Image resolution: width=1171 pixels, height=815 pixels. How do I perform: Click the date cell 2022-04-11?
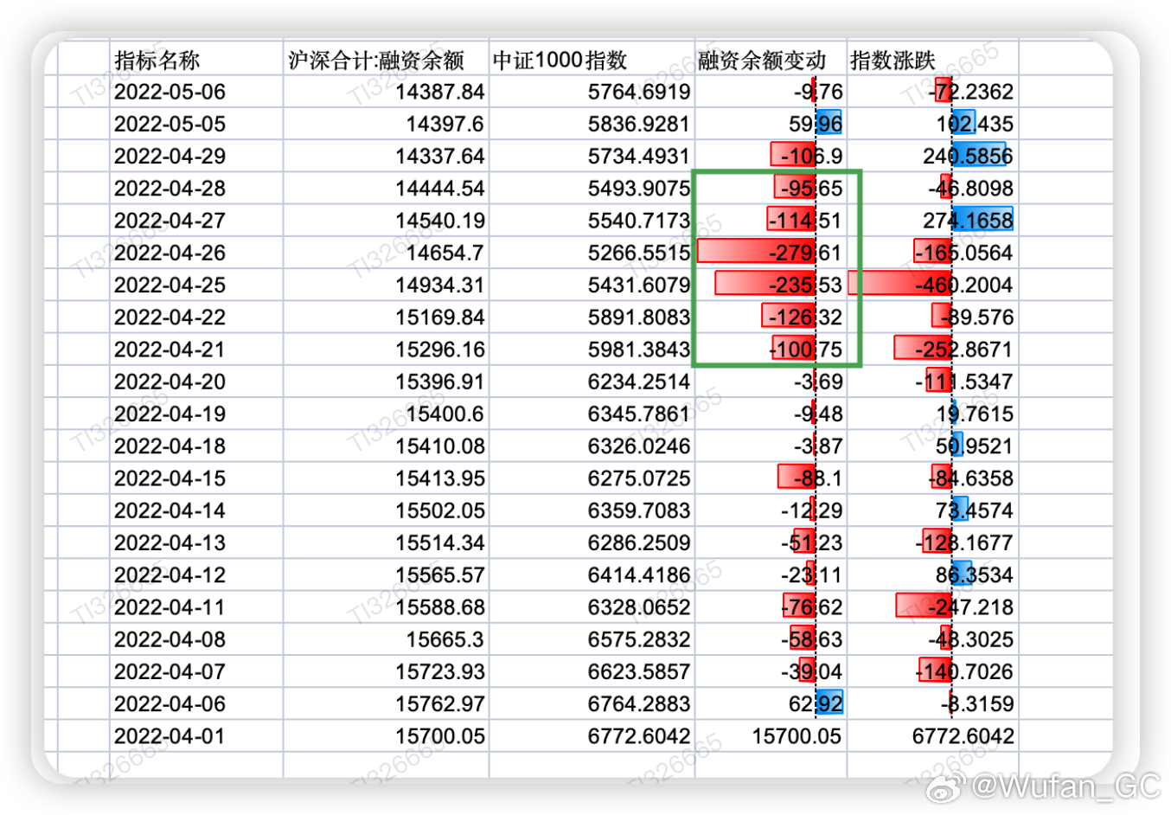[x=196, y=607]
